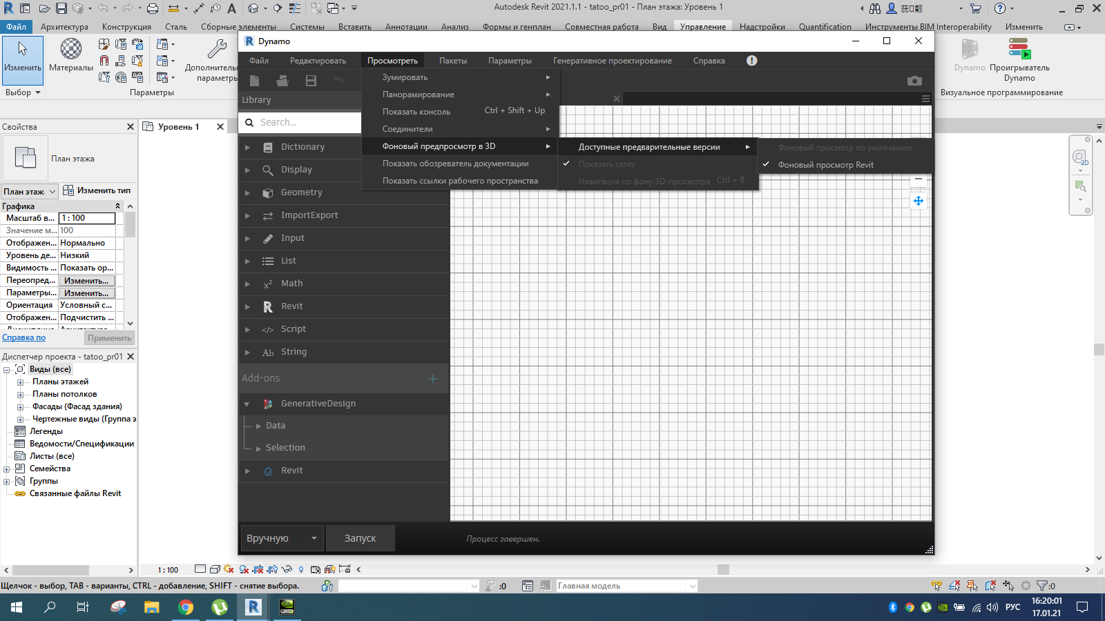Click the Применить button in properties
The image size is (1105, 621).
coord(109,338)
